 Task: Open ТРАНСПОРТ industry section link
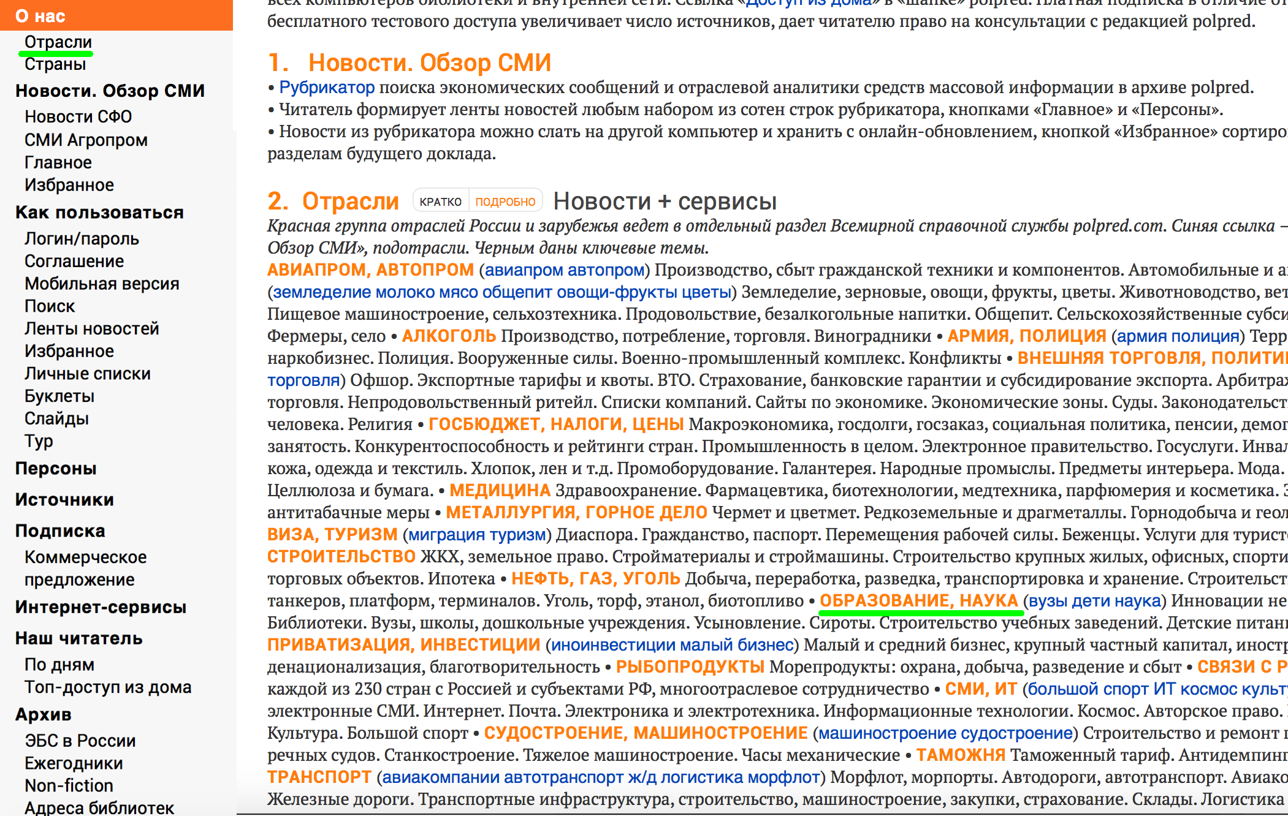(319, 777)
